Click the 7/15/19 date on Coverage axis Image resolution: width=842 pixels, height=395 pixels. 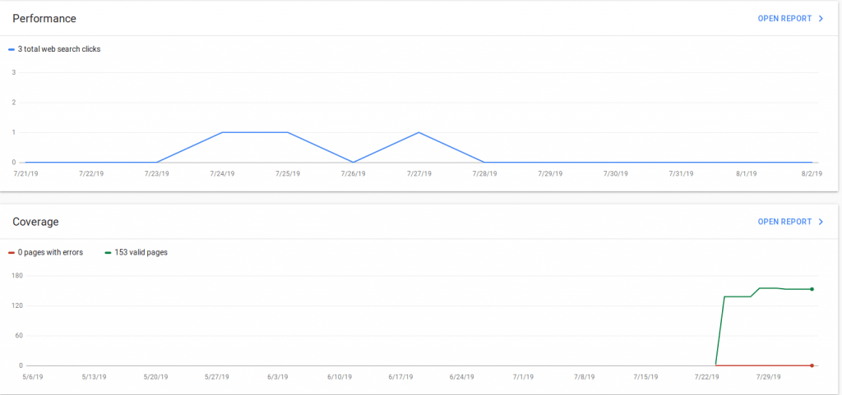click(x=646, y=377)
